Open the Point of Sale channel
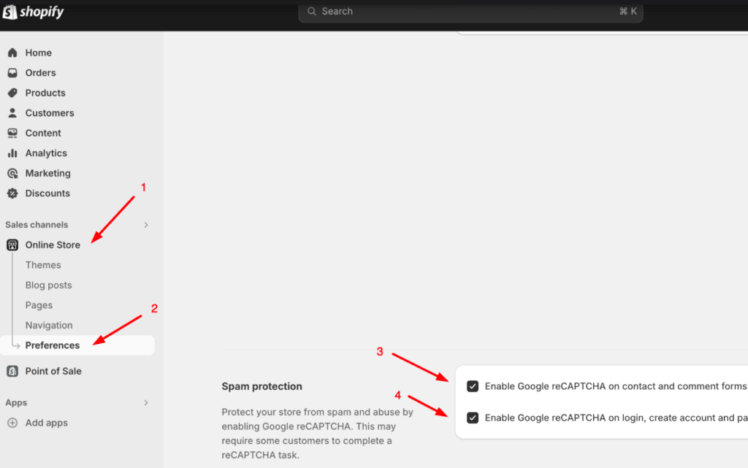748x468 pixels. [53, 371]
